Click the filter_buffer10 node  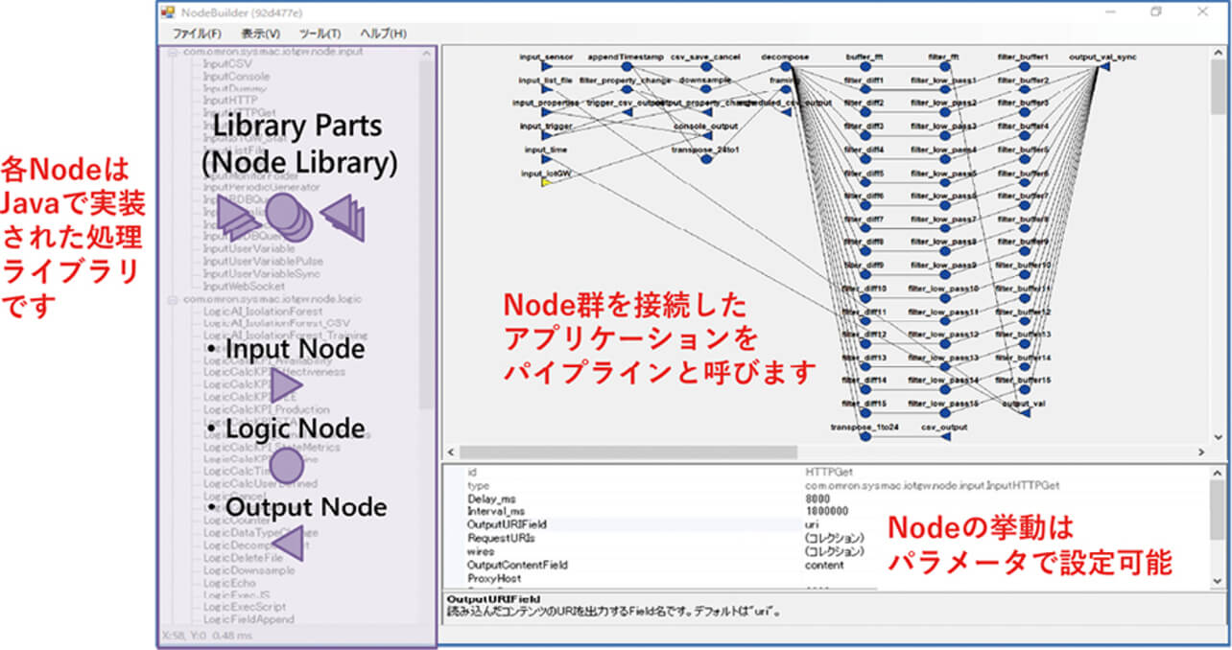pos(1024,273)
